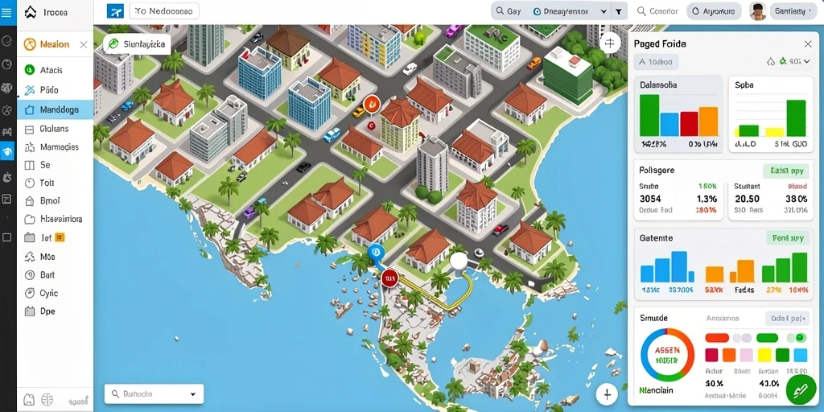This screenshot has height=412, width=824.
Task: Pick the orange color swatch
Action: (x=729, y=355)
